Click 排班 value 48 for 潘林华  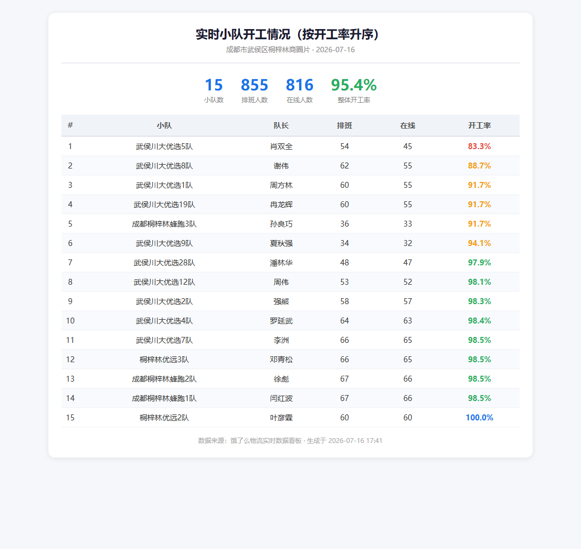(345, 263)
